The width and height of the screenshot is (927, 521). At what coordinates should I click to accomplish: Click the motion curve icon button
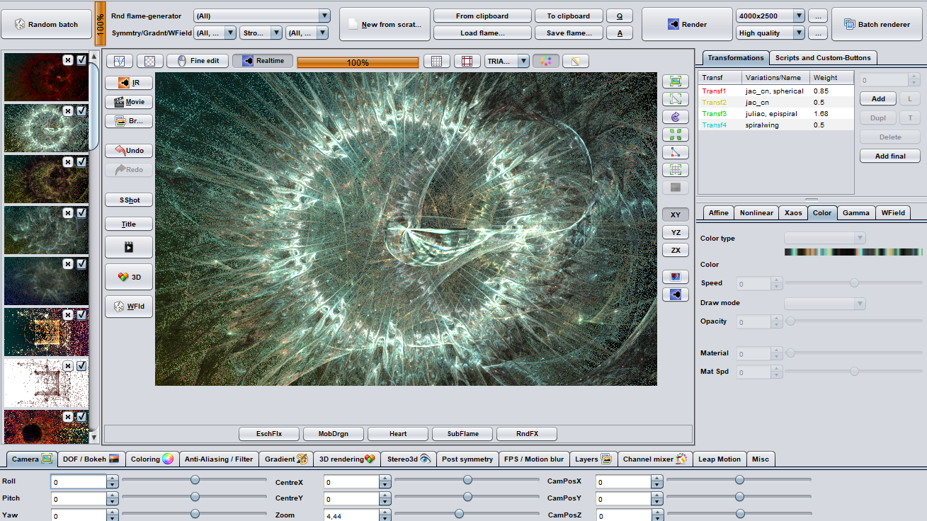click(x=119, y=61)
